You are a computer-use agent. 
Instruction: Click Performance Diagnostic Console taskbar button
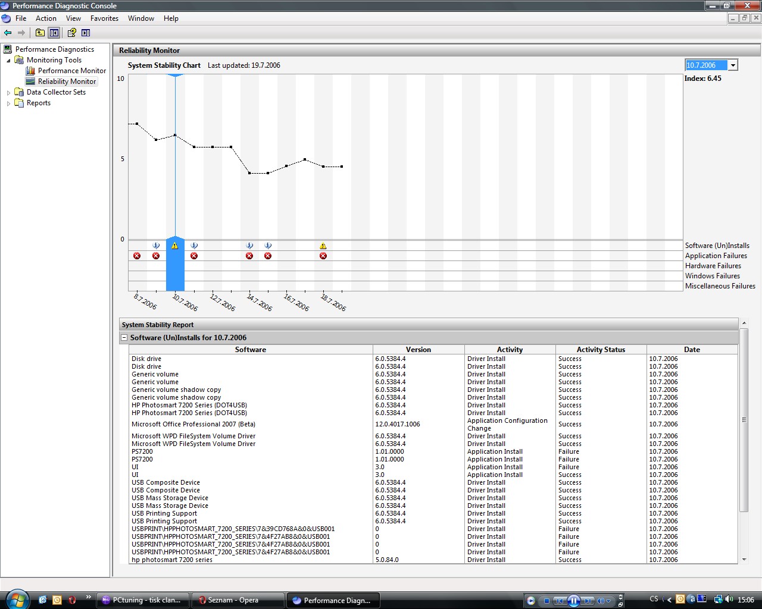pos(332,600)
